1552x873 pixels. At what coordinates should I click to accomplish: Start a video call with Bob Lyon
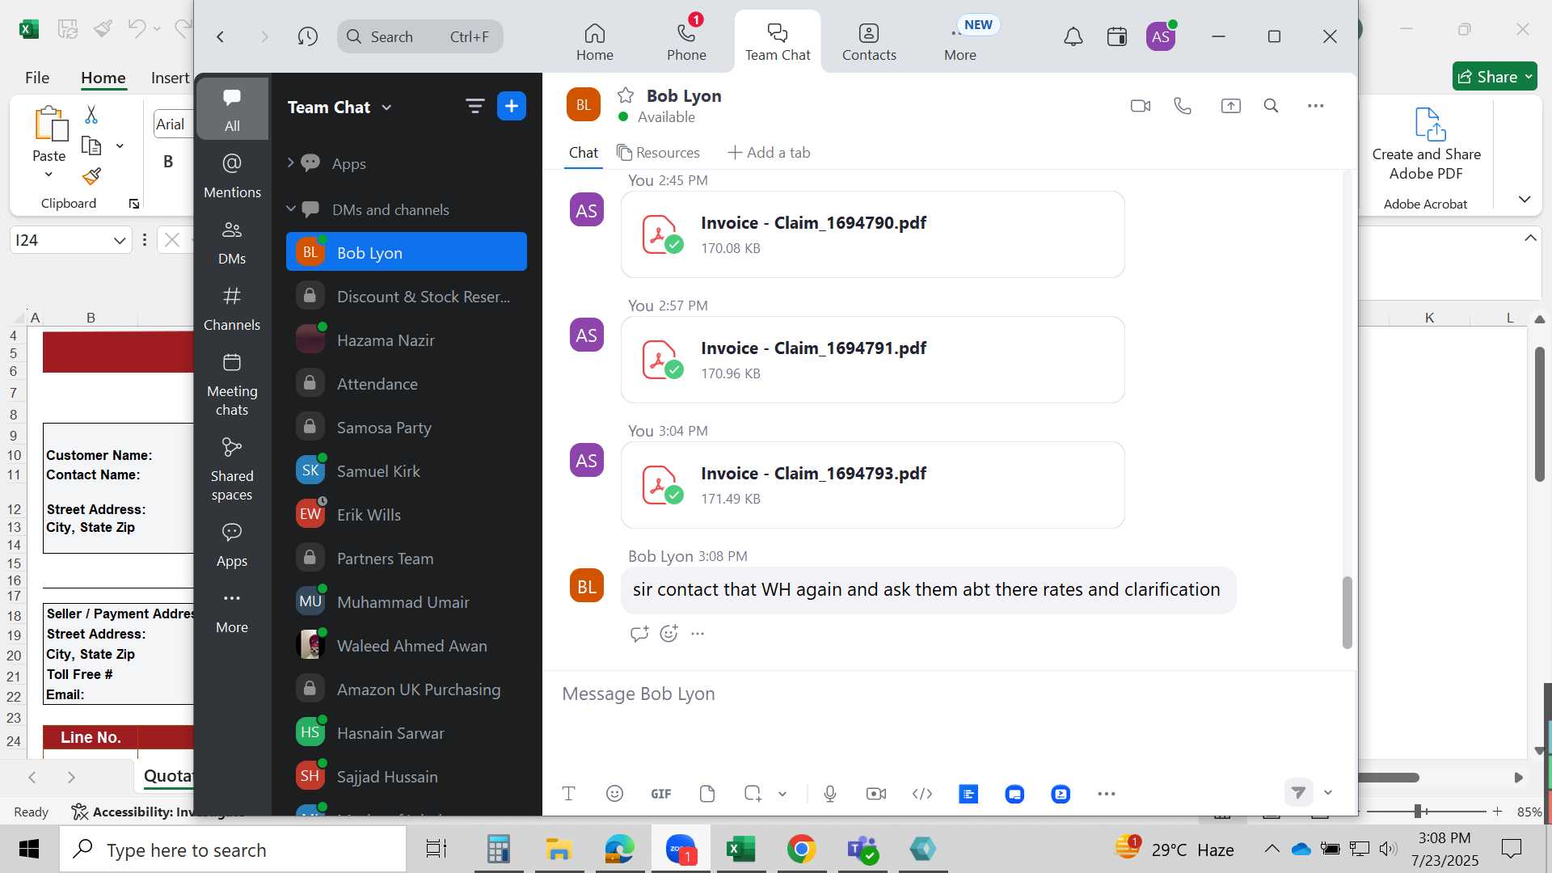pyautogui.click(x=1140, y=106)
